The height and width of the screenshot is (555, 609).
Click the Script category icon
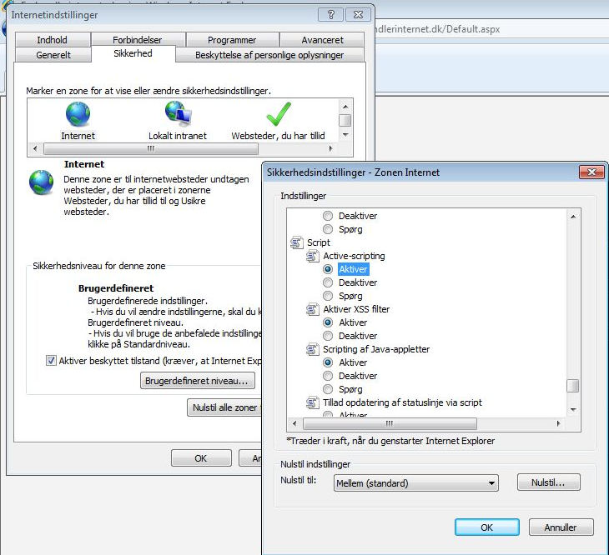click(x=297, y=242)
